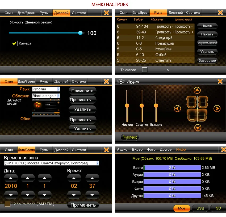Viewport: 226px width, 217px height.
Task: Enable the 12 hours mode (AM/PM) checkbox
Action: pyautogui.click(x=7, y=204)
